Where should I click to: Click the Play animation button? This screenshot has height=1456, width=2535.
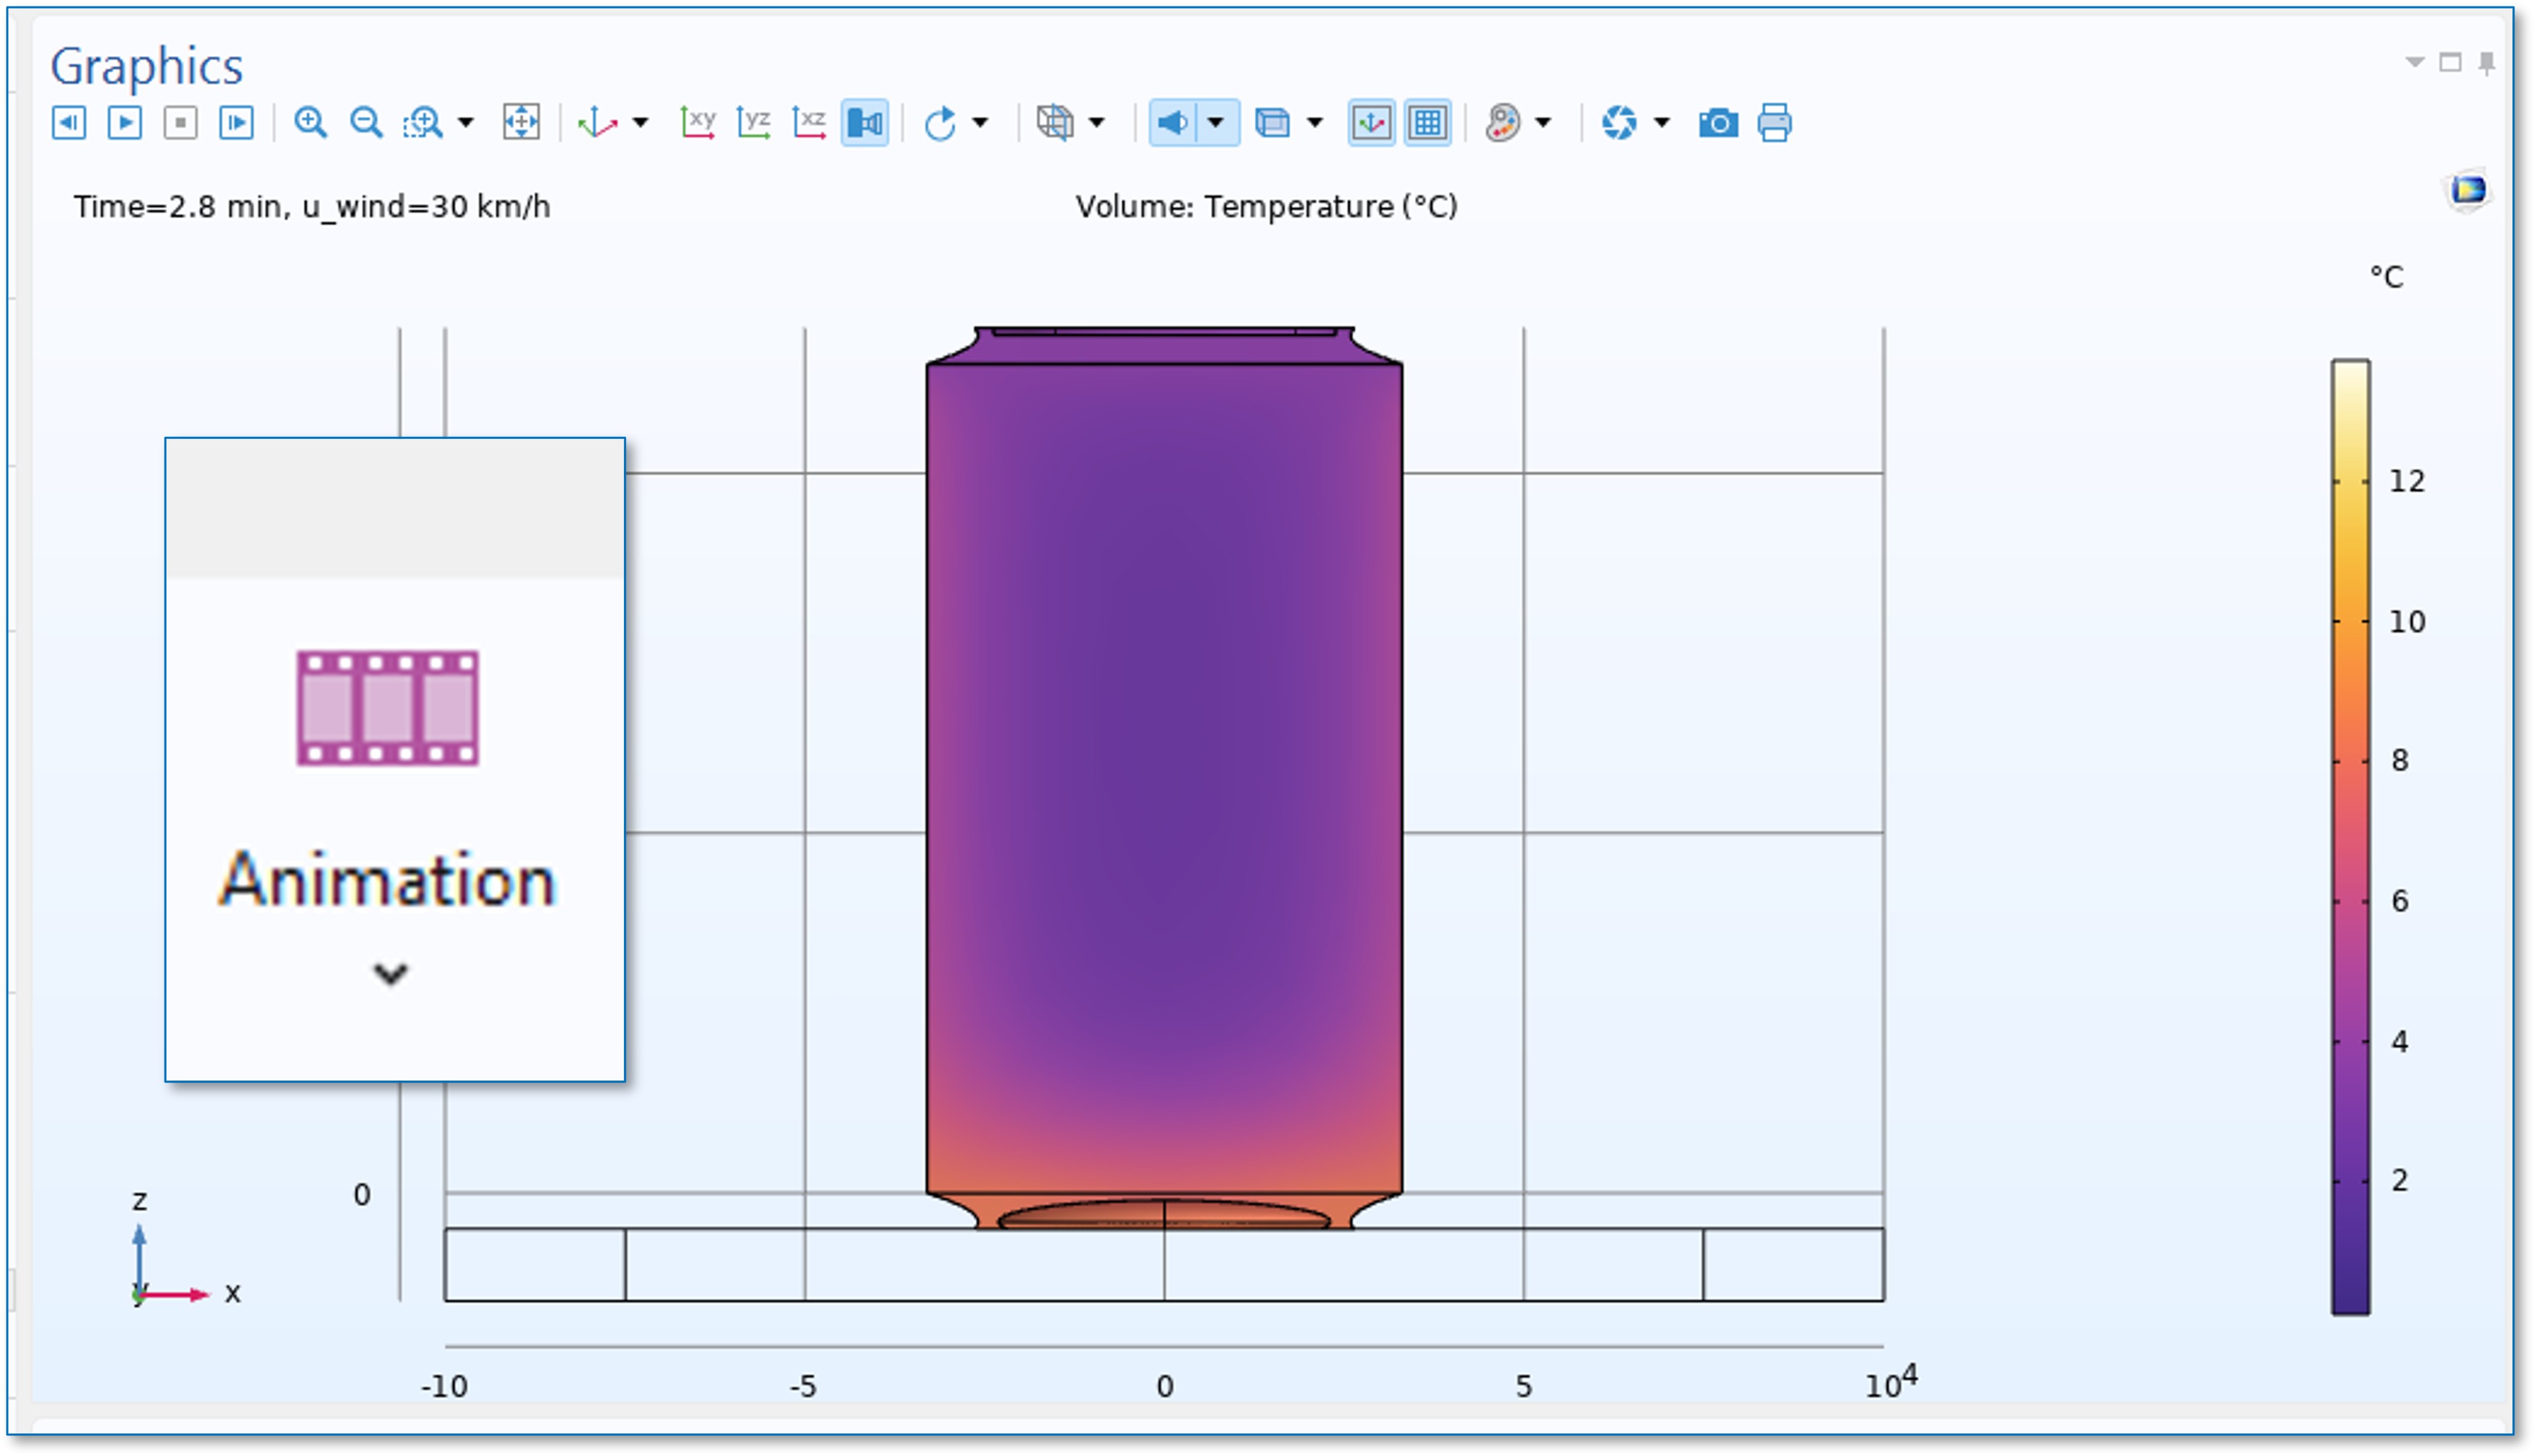[125, 123]
